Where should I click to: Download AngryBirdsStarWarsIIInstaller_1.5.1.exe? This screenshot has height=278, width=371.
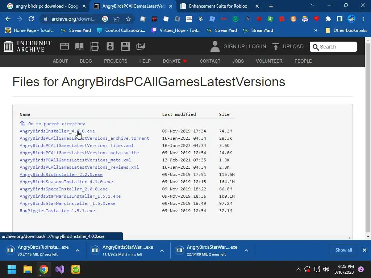coord(70,196)
